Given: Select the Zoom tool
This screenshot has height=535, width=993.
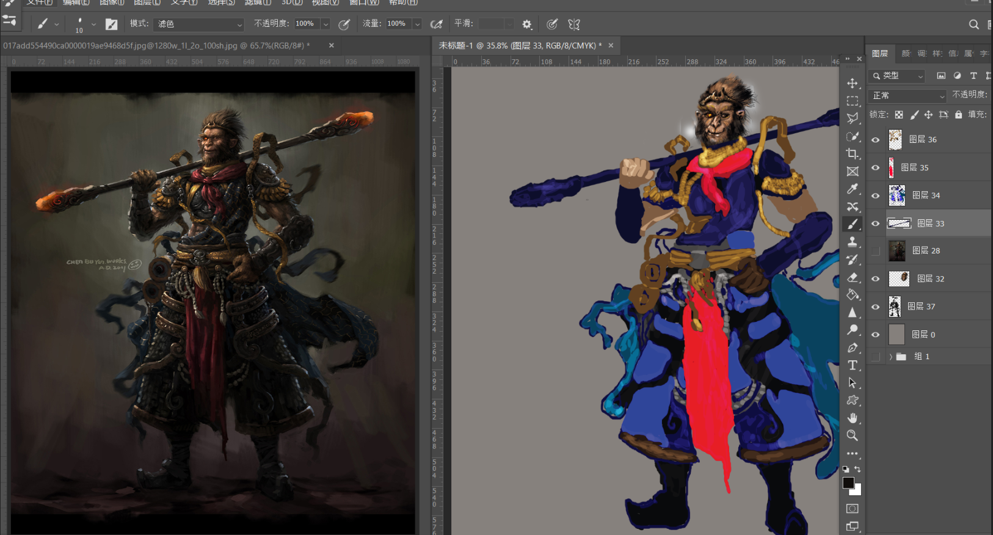Looking at the screenshot, I should coord(853,435).
